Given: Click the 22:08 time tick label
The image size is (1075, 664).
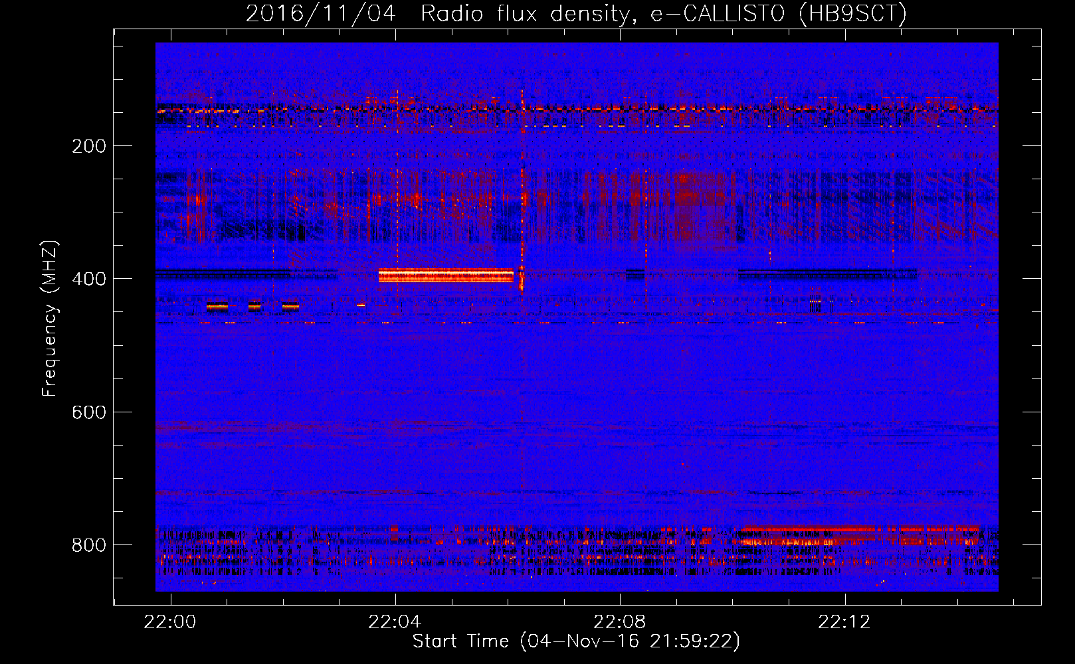Looking at the screenshot, I should tap(619, 622).
